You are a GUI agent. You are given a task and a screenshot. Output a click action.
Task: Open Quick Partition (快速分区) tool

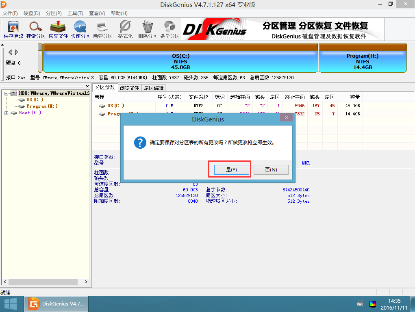tap(80, 29)
